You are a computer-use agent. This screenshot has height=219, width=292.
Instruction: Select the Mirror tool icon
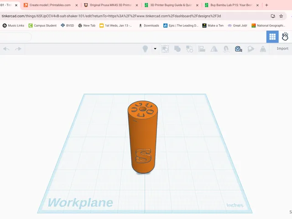(214, 49)
